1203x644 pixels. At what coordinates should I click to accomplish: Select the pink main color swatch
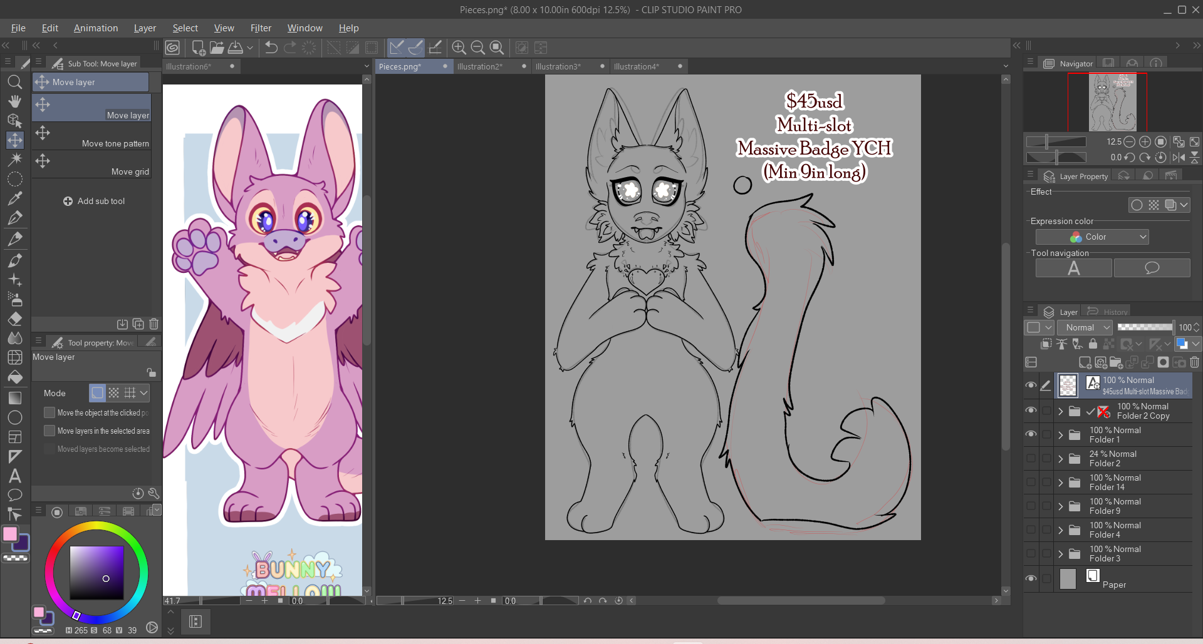click(10, 534)
